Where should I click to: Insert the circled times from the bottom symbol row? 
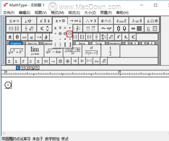click(60, 61)
